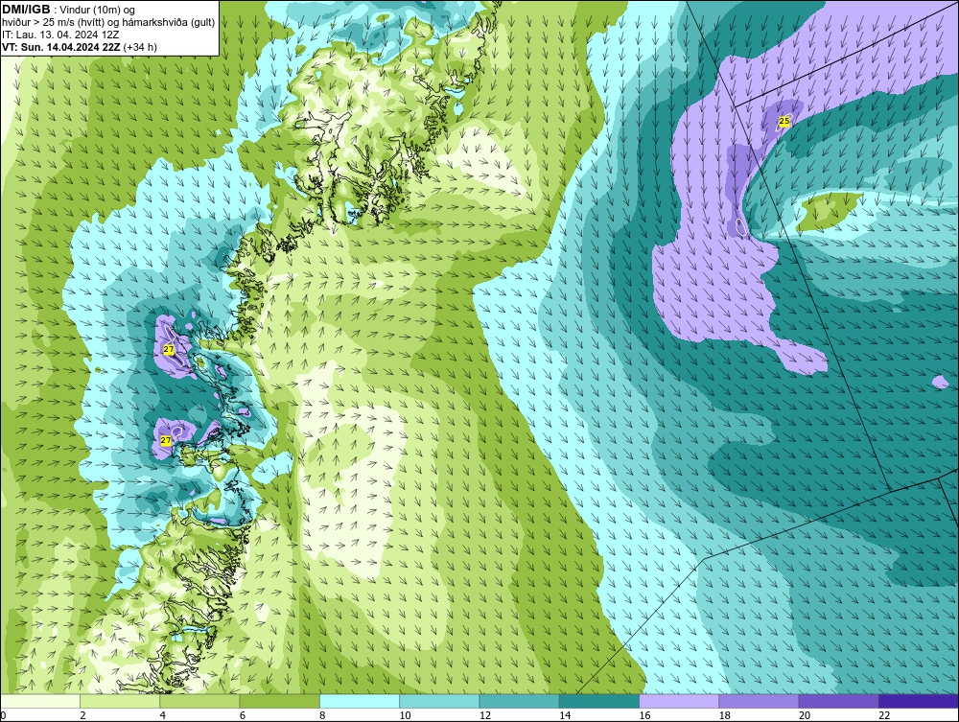Click the legend value 22
This screenshot has height=722, width=959.
(x=884, y=715)
